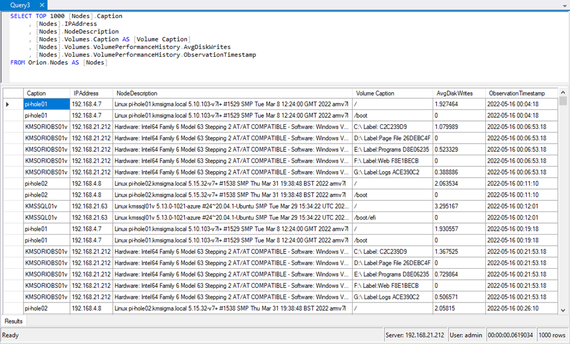
Task: Click AvgDiskWrites value 2.063534
Action: click(459, 183)
